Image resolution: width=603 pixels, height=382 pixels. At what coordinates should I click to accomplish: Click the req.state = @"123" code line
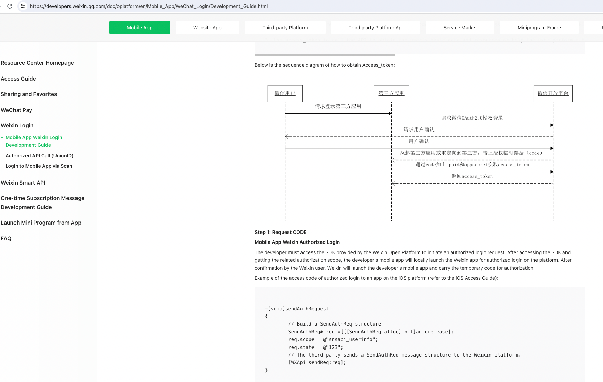[x=316, y=348]
